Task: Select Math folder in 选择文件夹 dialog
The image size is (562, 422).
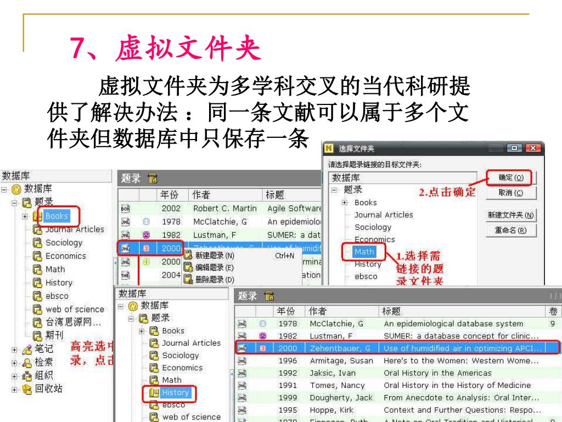Action: pos(364,252)
